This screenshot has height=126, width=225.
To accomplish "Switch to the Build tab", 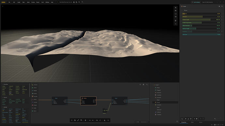I will [x=192, y=122].
